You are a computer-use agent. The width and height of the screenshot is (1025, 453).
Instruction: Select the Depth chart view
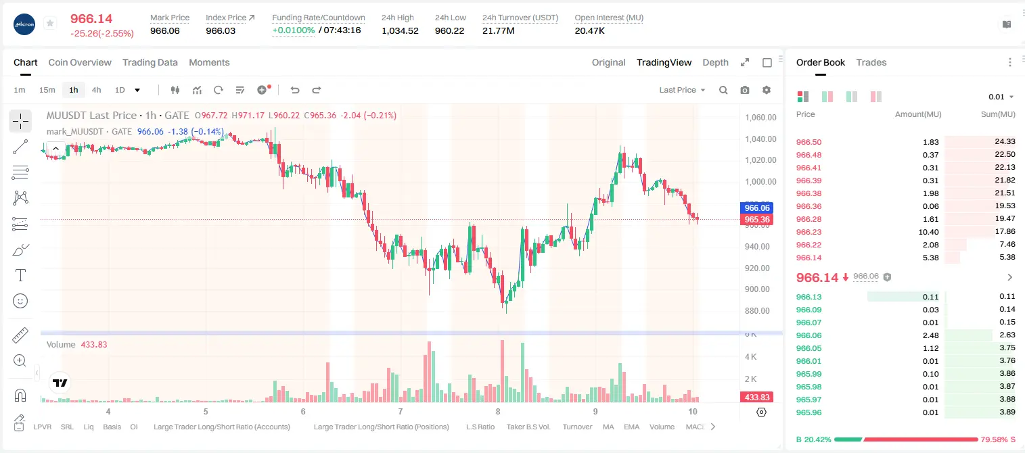click(715, 62)
